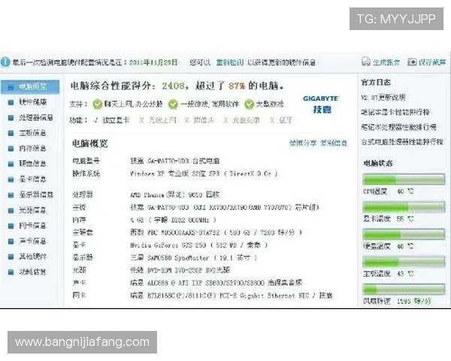Click the RTL8168C network card value
The height and width of the screenshot is (361, 451).
tap(231, 296)
